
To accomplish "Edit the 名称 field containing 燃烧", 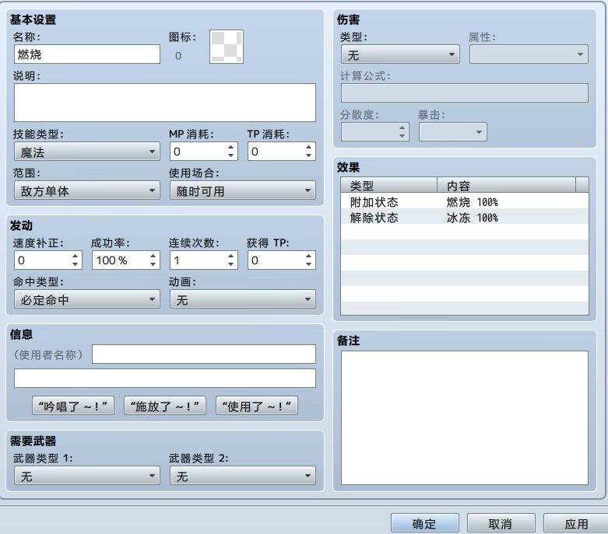I will [87, 54].
